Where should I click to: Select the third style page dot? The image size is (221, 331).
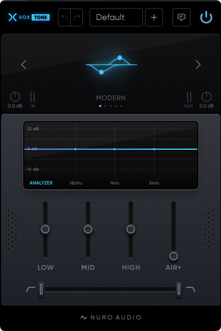[x=111, y=106]
